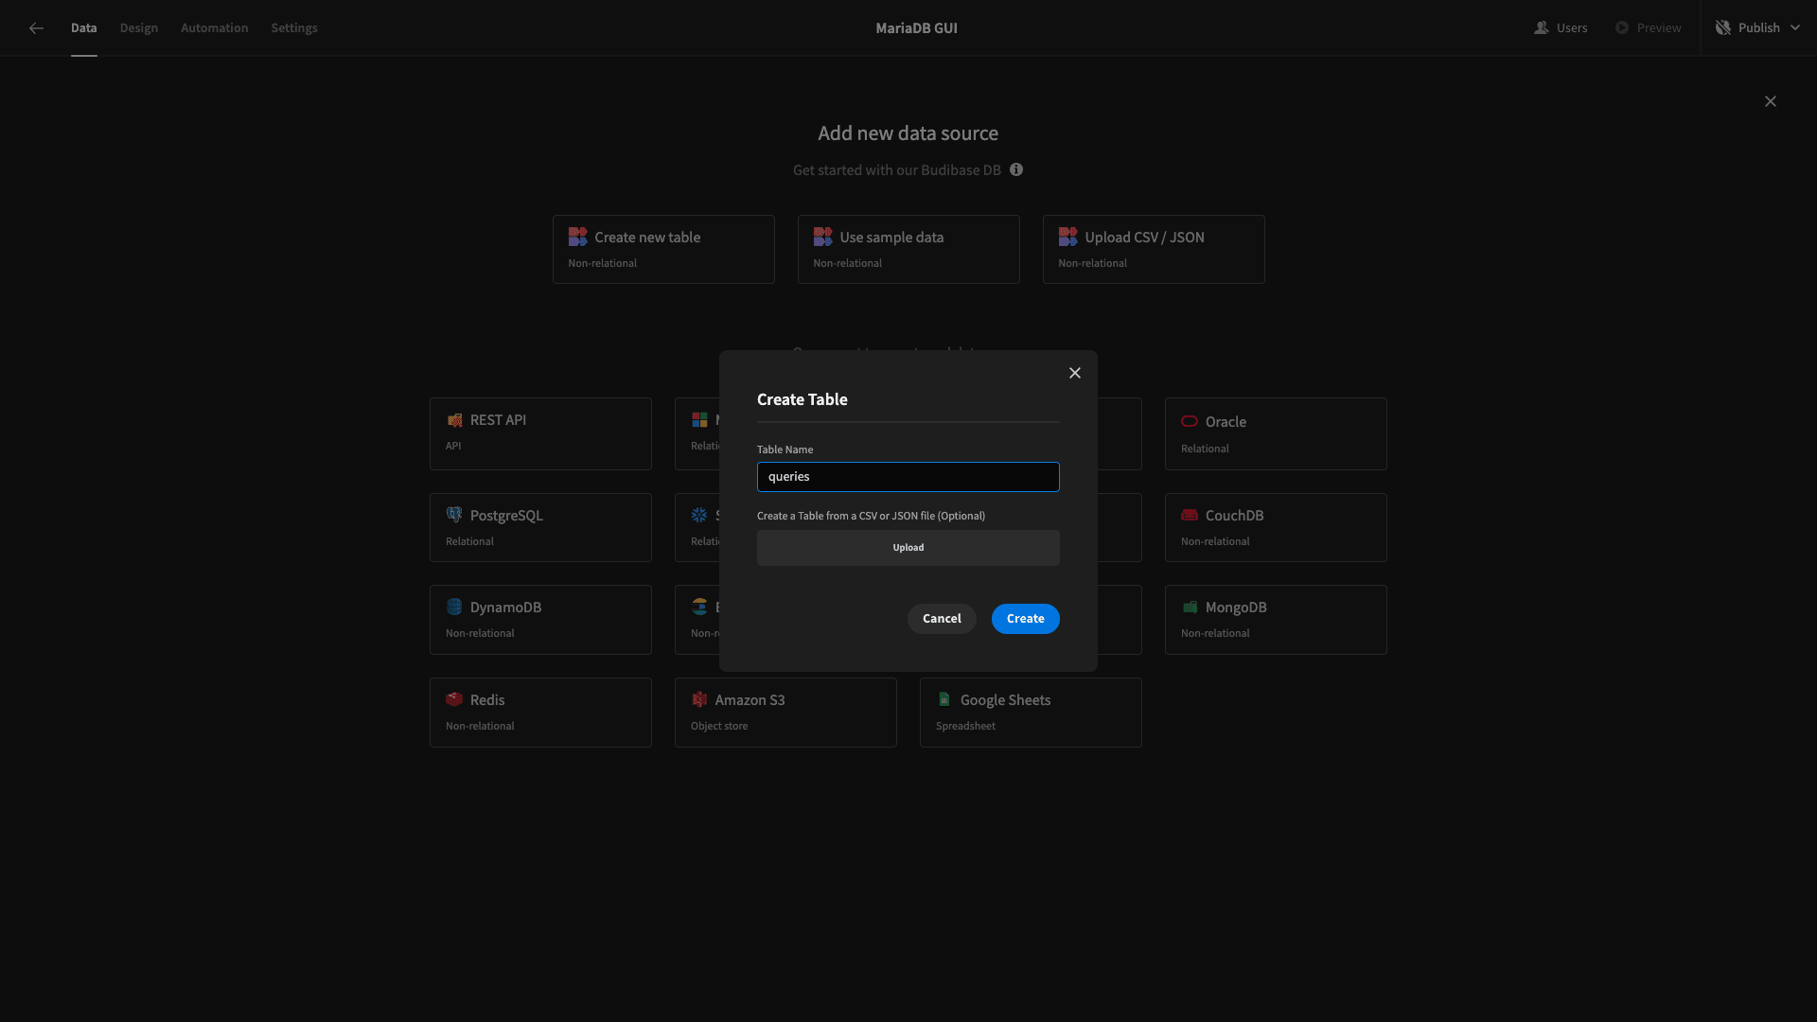Open the Users panel

pos(1561,28)
